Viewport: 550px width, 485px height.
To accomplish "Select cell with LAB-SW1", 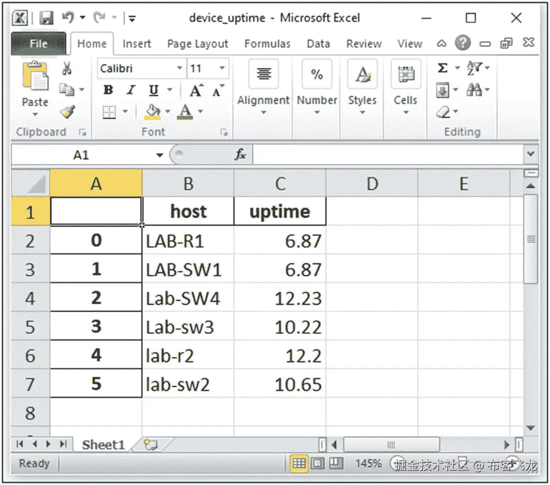I will click(188, 269).
